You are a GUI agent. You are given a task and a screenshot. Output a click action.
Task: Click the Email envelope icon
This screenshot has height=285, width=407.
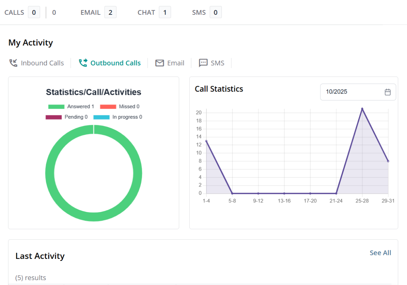pos(159,63)
